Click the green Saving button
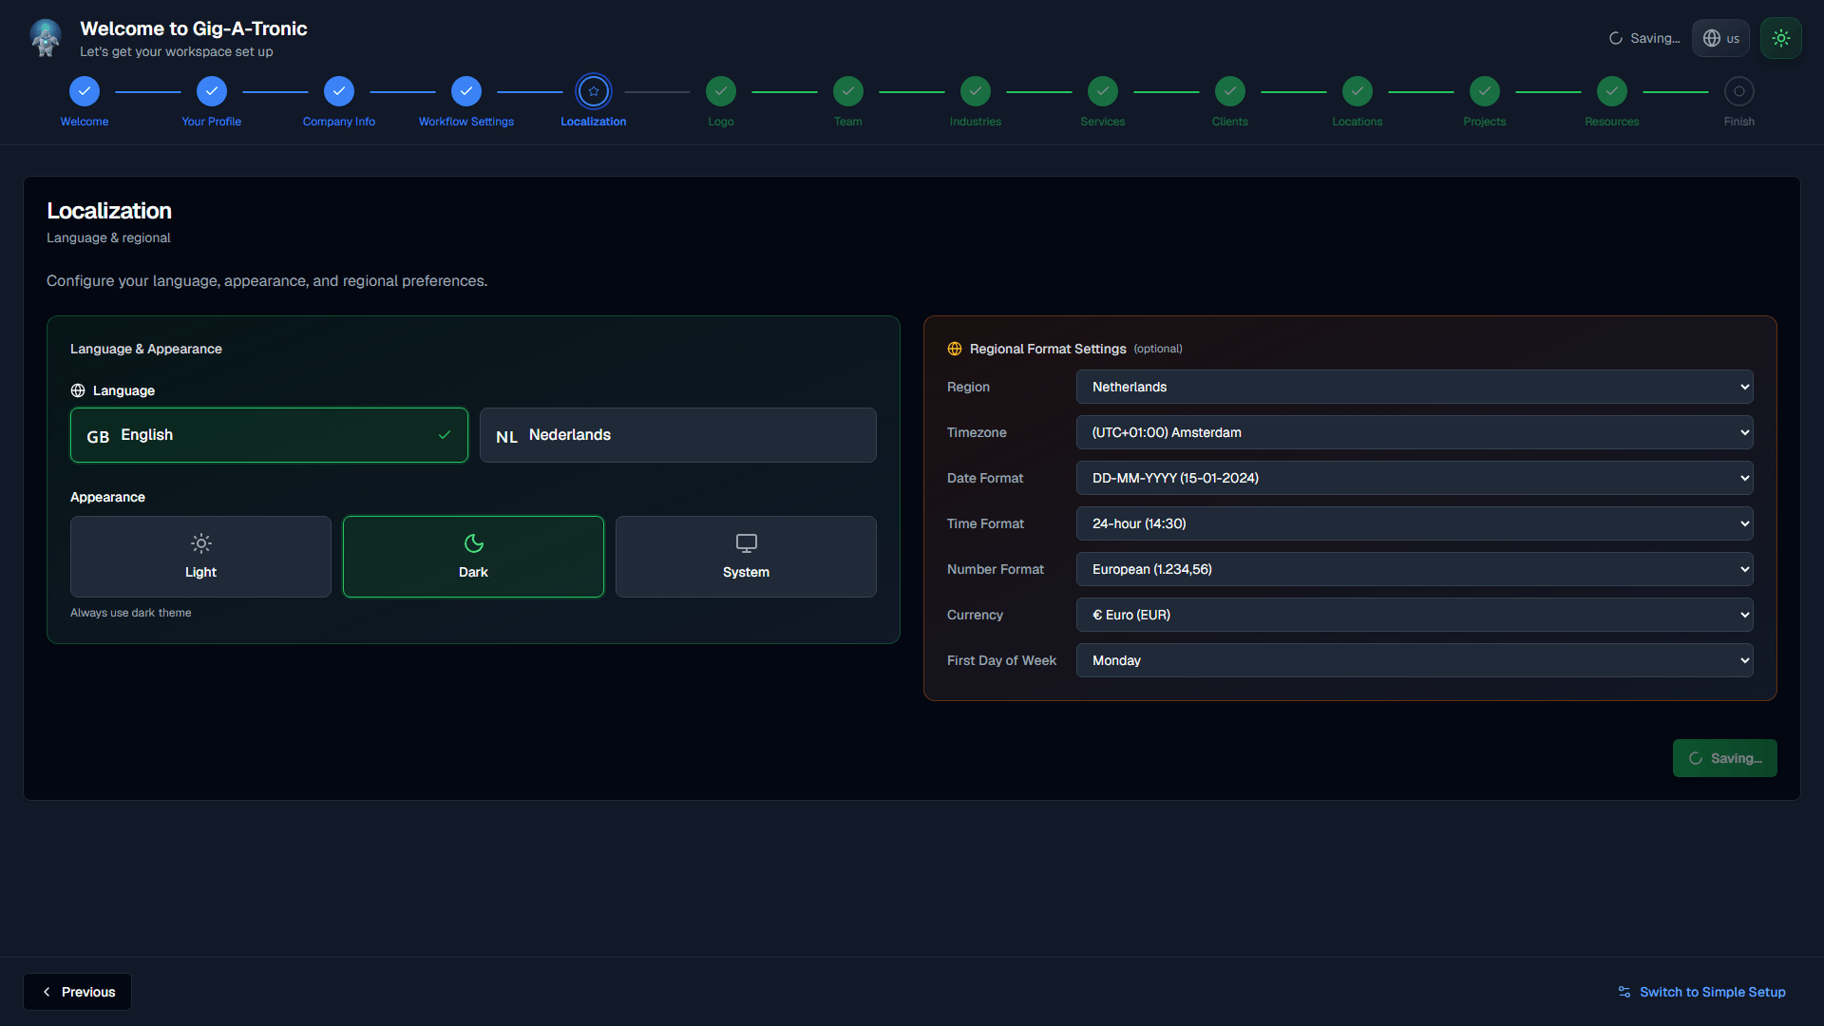 [x=1724, y=758]
